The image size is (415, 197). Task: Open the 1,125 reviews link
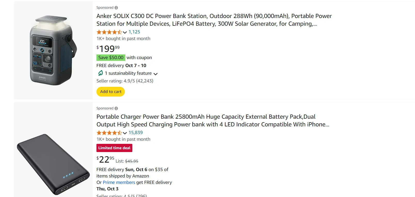[x=134, y=32]
